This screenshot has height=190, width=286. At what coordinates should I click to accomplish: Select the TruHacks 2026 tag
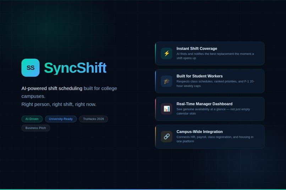coord(93,119)
